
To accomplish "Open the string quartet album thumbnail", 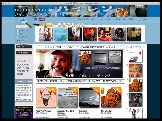I will tap(105, 34).
